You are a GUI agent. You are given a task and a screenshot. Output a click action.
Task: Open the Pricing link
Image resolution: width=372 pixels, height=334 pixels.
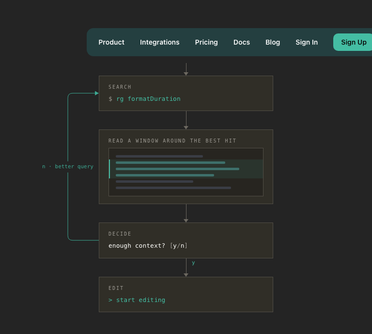206,42
